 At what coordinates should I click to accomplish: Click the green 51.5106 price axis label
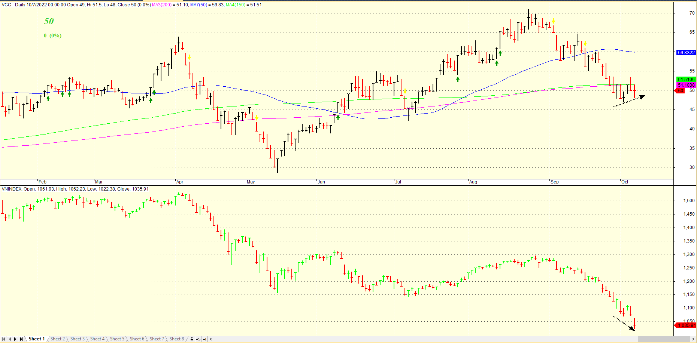(686, 79)
